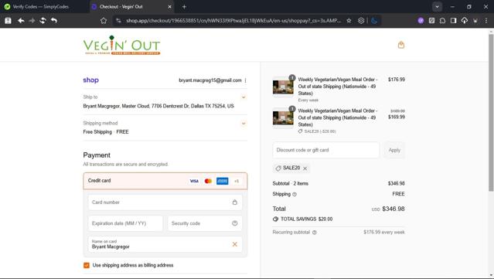Select the Credit card payment option
The image size is (494, 279).
tap(165, 181)
